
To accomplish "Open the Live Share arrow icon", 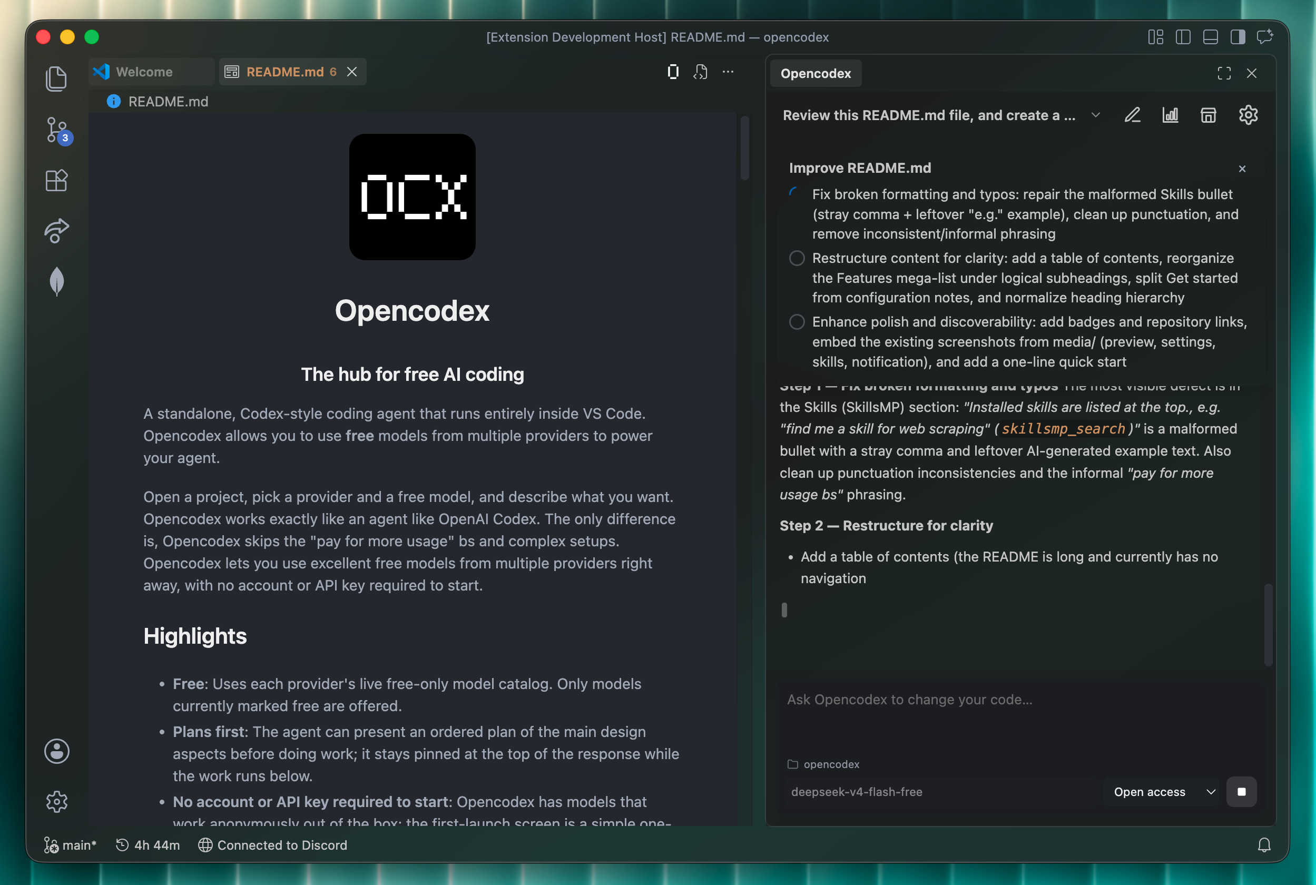I will click(56, 231).
